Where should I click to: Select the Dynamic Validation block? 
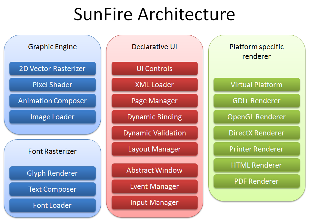[x=154, y=133]
